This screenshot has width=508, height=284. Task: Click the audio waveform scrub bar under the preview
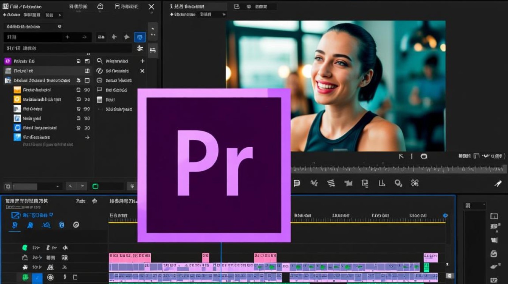coord(399,169)
